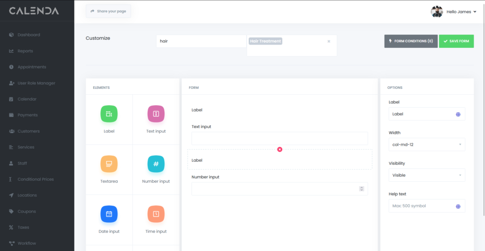Screen dimensions: 485x251
Task: Adjust the Number input stepper arrows
Action: (361, 189)
